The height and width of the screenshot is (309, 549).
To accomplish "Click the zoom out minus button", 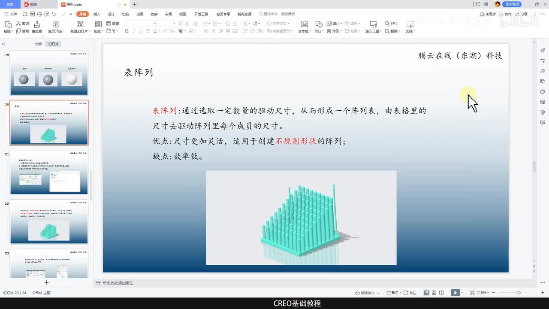I will pos(493,293).
